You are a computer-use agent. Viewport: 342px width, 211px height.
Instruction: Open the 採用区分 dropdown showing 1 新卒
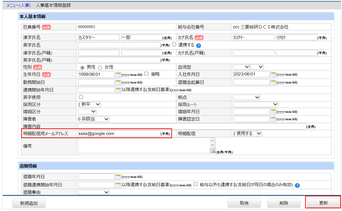pyautogui.click(x=89, y=104)
